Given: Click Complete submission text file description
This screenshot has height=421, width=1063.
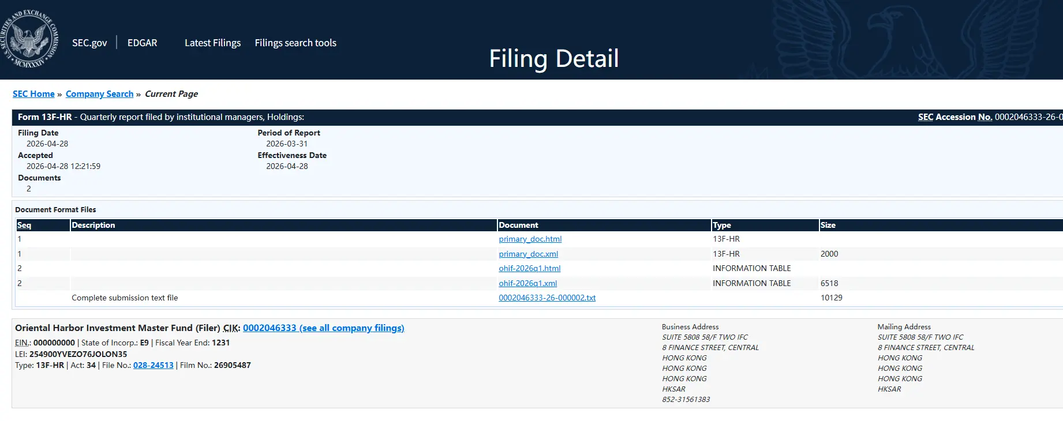Looking at the screenshot, I should (x=125, y=298).
